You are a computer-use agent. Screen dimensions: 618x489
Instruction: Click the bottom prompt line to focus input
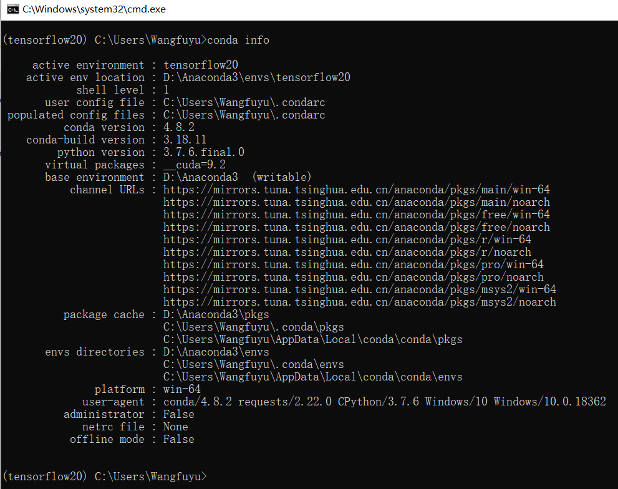pyautogui.click(x=105, y=477)
